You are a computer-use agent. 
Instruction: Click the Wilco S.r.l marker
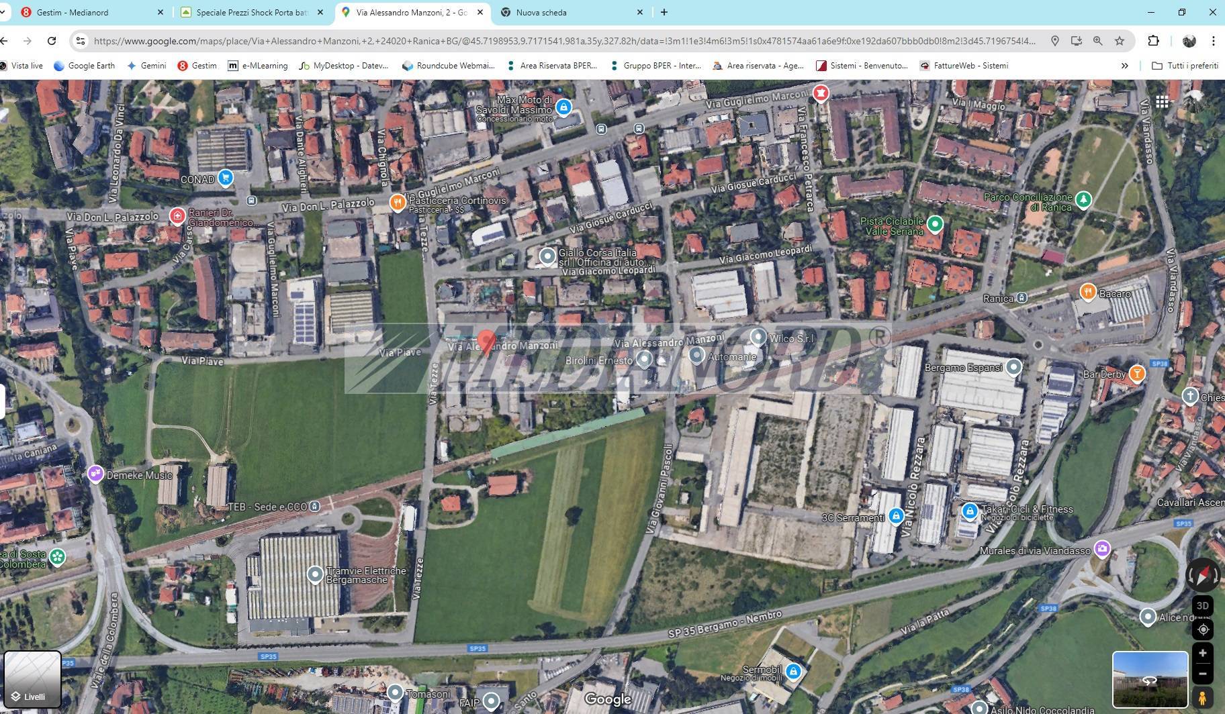(x=758, y=336)
